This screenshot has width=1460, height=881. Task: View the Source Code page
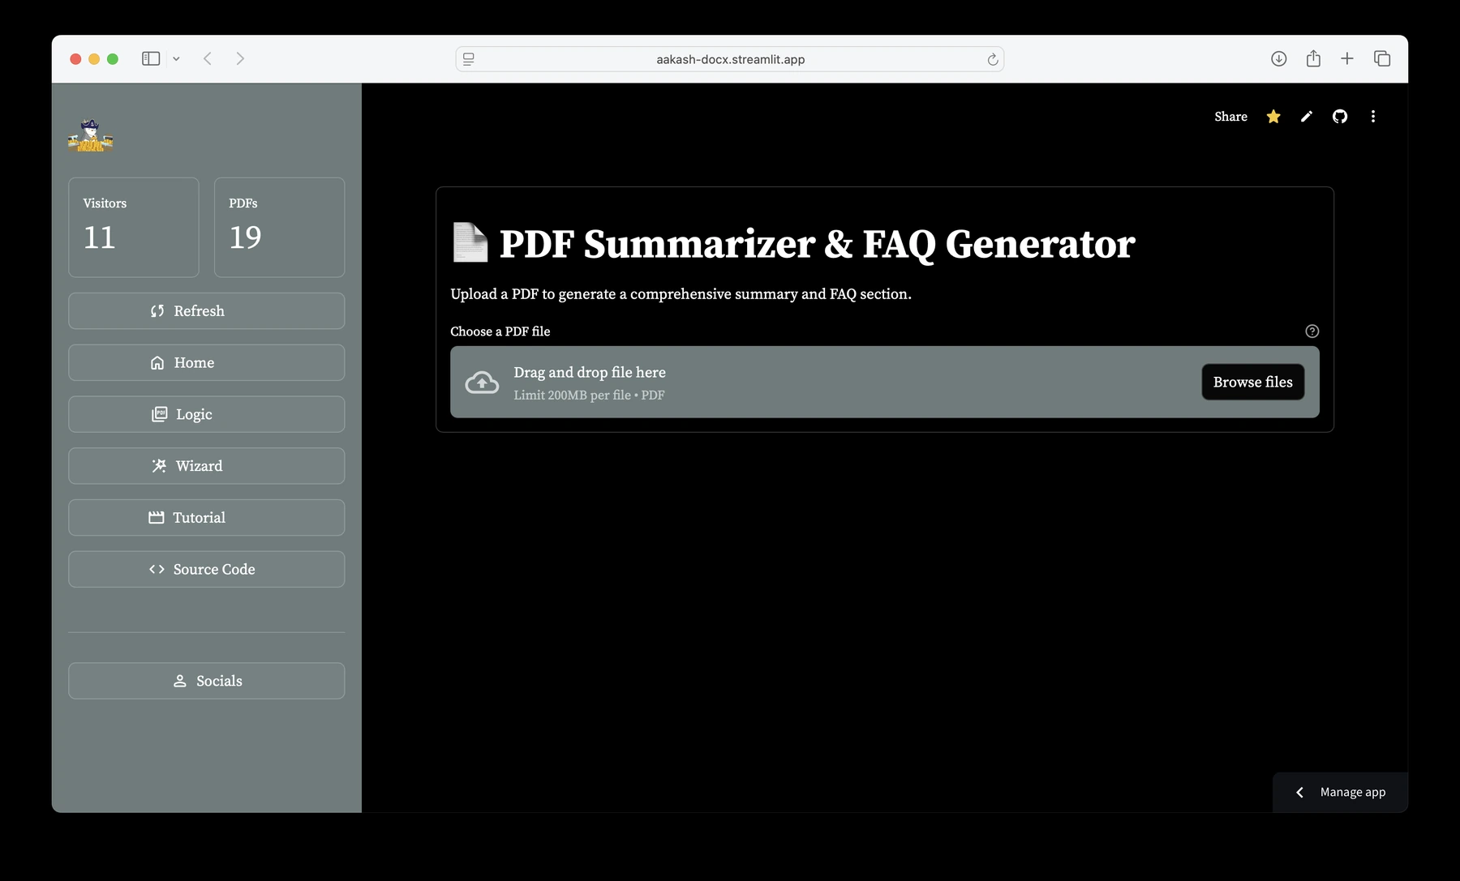point(207,569)
